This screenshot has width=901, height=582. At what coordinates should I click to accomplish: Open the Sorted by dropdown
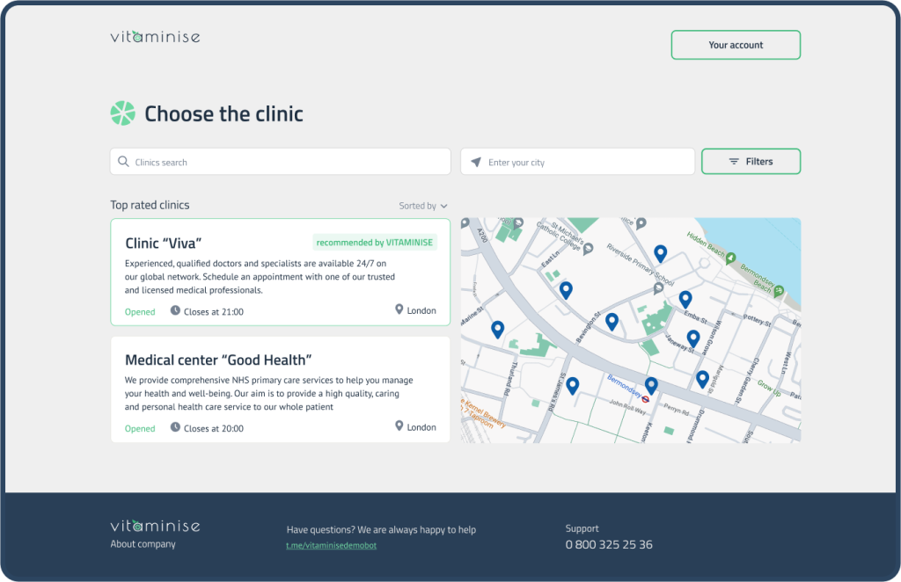coord(423,206)
